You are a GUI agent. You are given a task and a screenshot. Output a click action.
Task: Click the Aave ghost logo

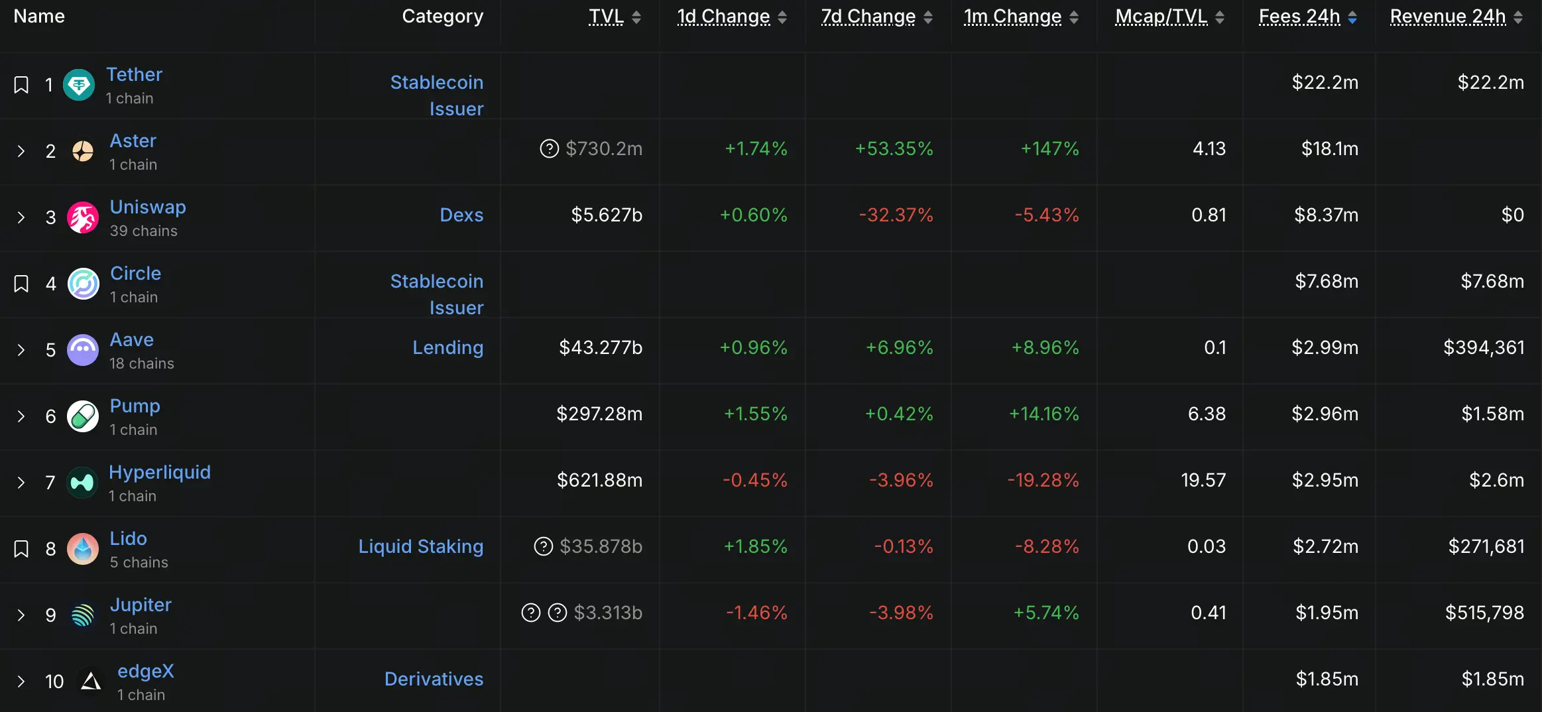(83, 350)
